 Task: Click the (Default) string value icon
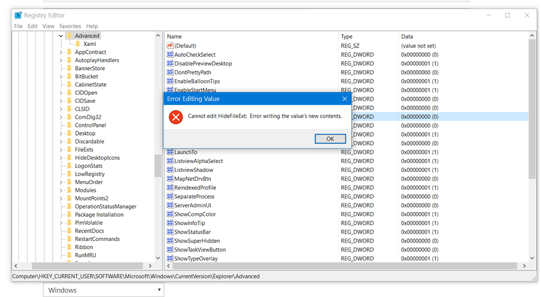[x=170, y=45]
